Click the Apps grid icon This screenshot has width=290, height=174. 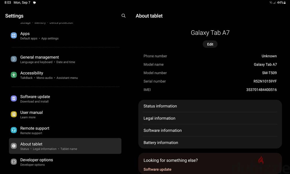[x=14, y=35]
